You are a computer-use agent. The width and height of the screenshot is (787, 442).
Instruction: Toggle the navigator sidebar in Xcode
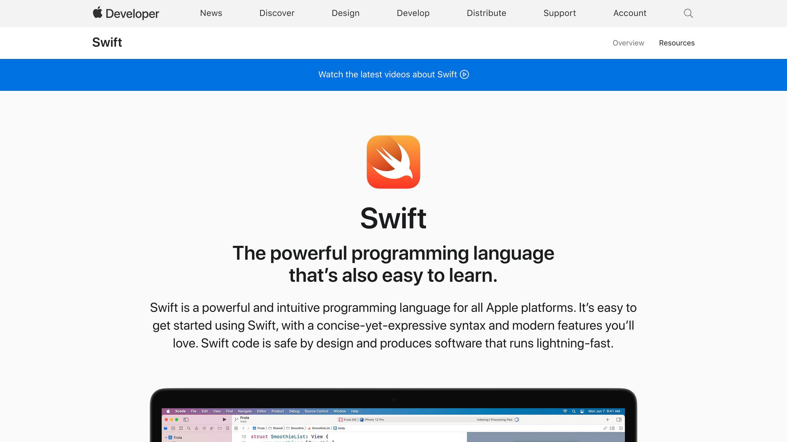[185, 420]
